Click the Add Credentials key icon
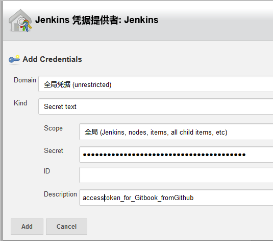 [x=14, y=59]
